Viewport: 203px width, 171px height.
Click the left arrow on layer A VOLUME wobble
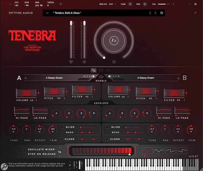pyautogui.click(x=17, y=93)
